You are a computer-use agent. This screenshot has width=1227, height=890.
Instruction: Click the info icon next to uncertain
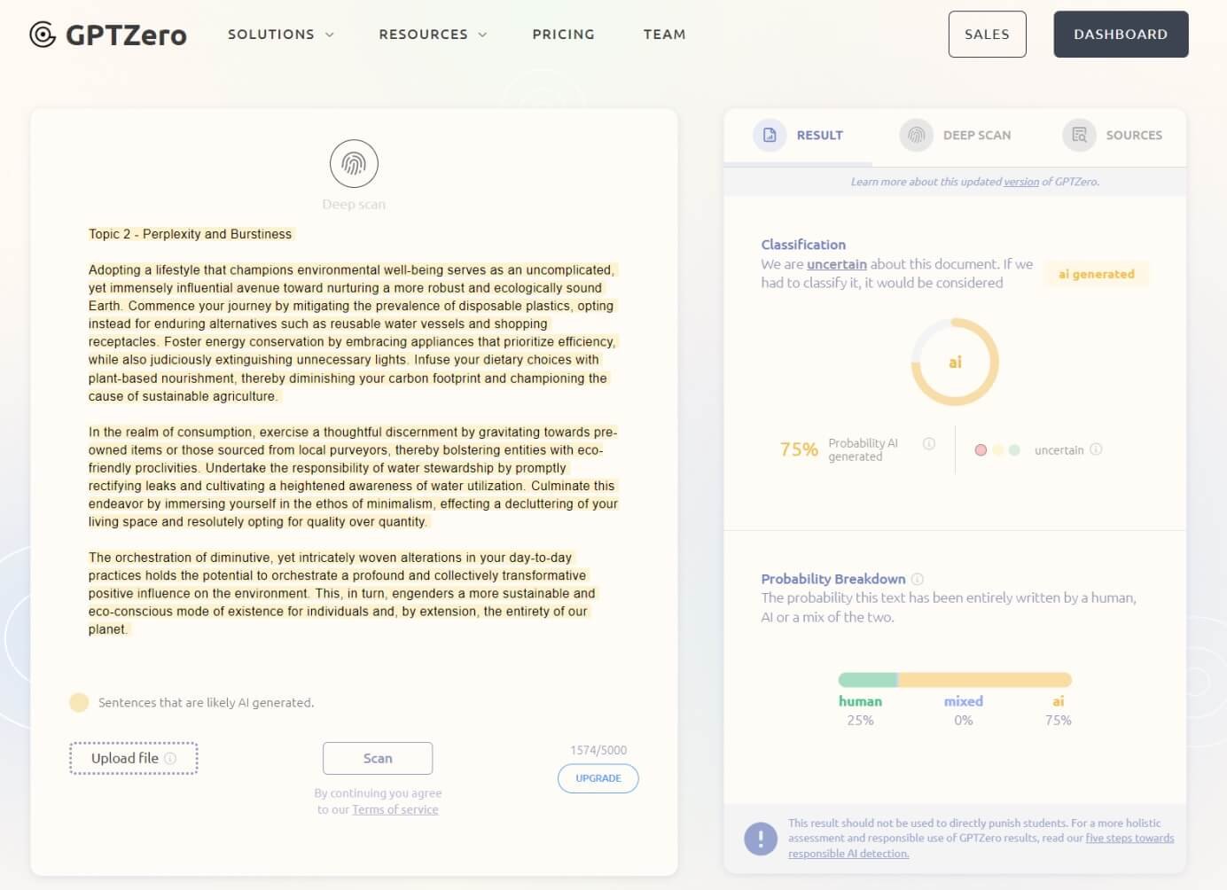1096,449
